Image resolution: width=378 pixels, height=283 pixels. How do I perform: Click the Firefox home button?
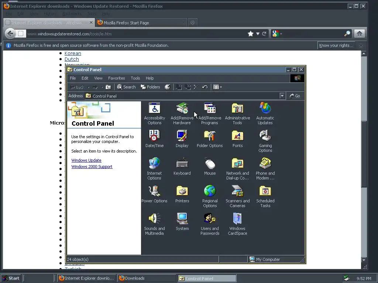tap(360, 34)
